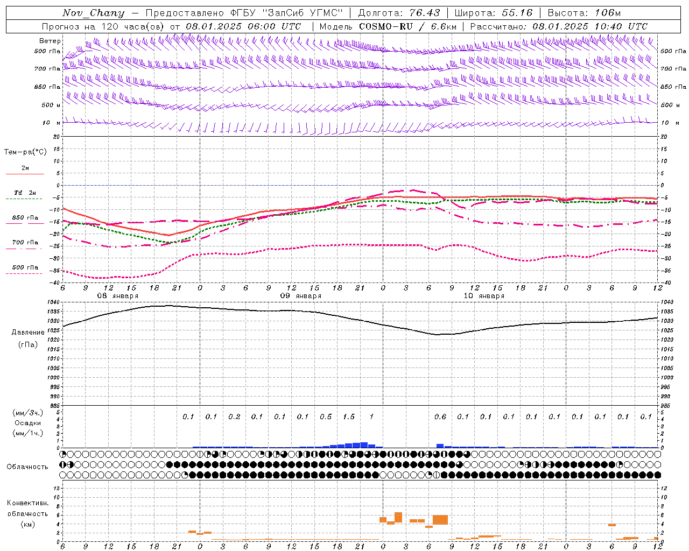Select the elevation text "Высота: 106м"
689x551 pixels.
click(584, 13)
